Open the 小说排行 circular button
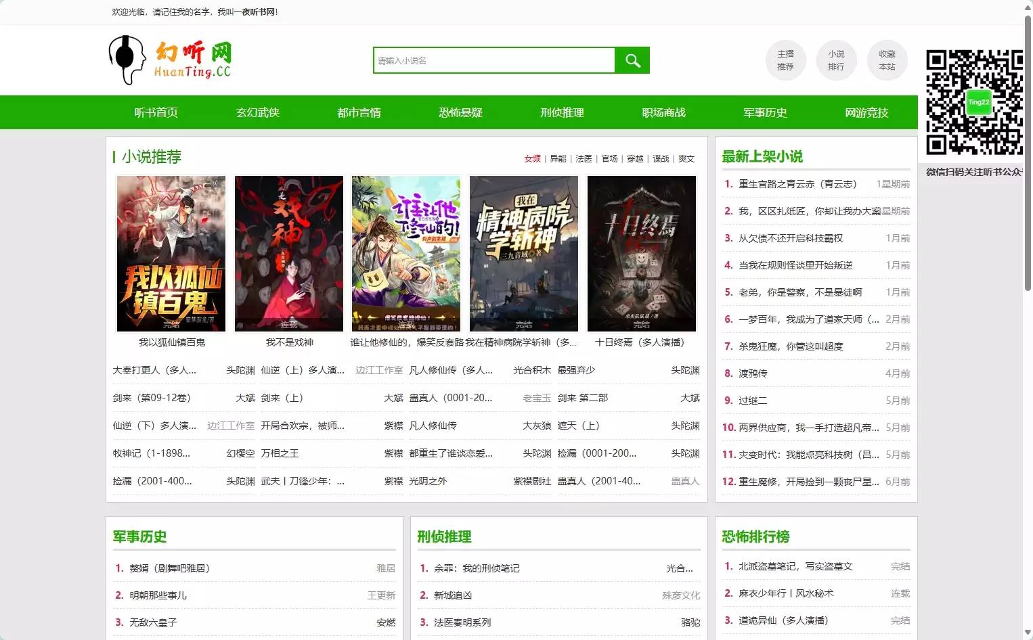This screenshot has width=1033, height=640. pos(837,60)
